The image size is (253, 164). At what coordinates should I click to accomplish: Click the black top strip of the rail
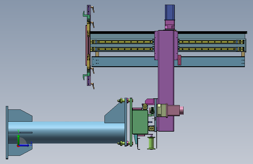pyautogui.click(x=169, y=32)
